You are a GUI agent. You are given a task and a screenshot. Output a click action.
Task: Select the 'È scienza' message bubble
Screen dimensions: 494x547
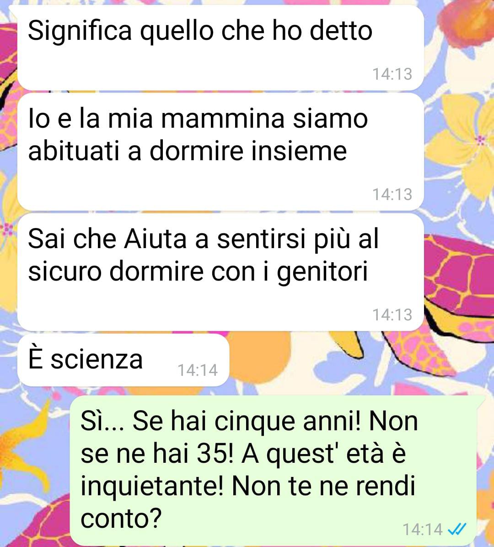pos(123,360)
